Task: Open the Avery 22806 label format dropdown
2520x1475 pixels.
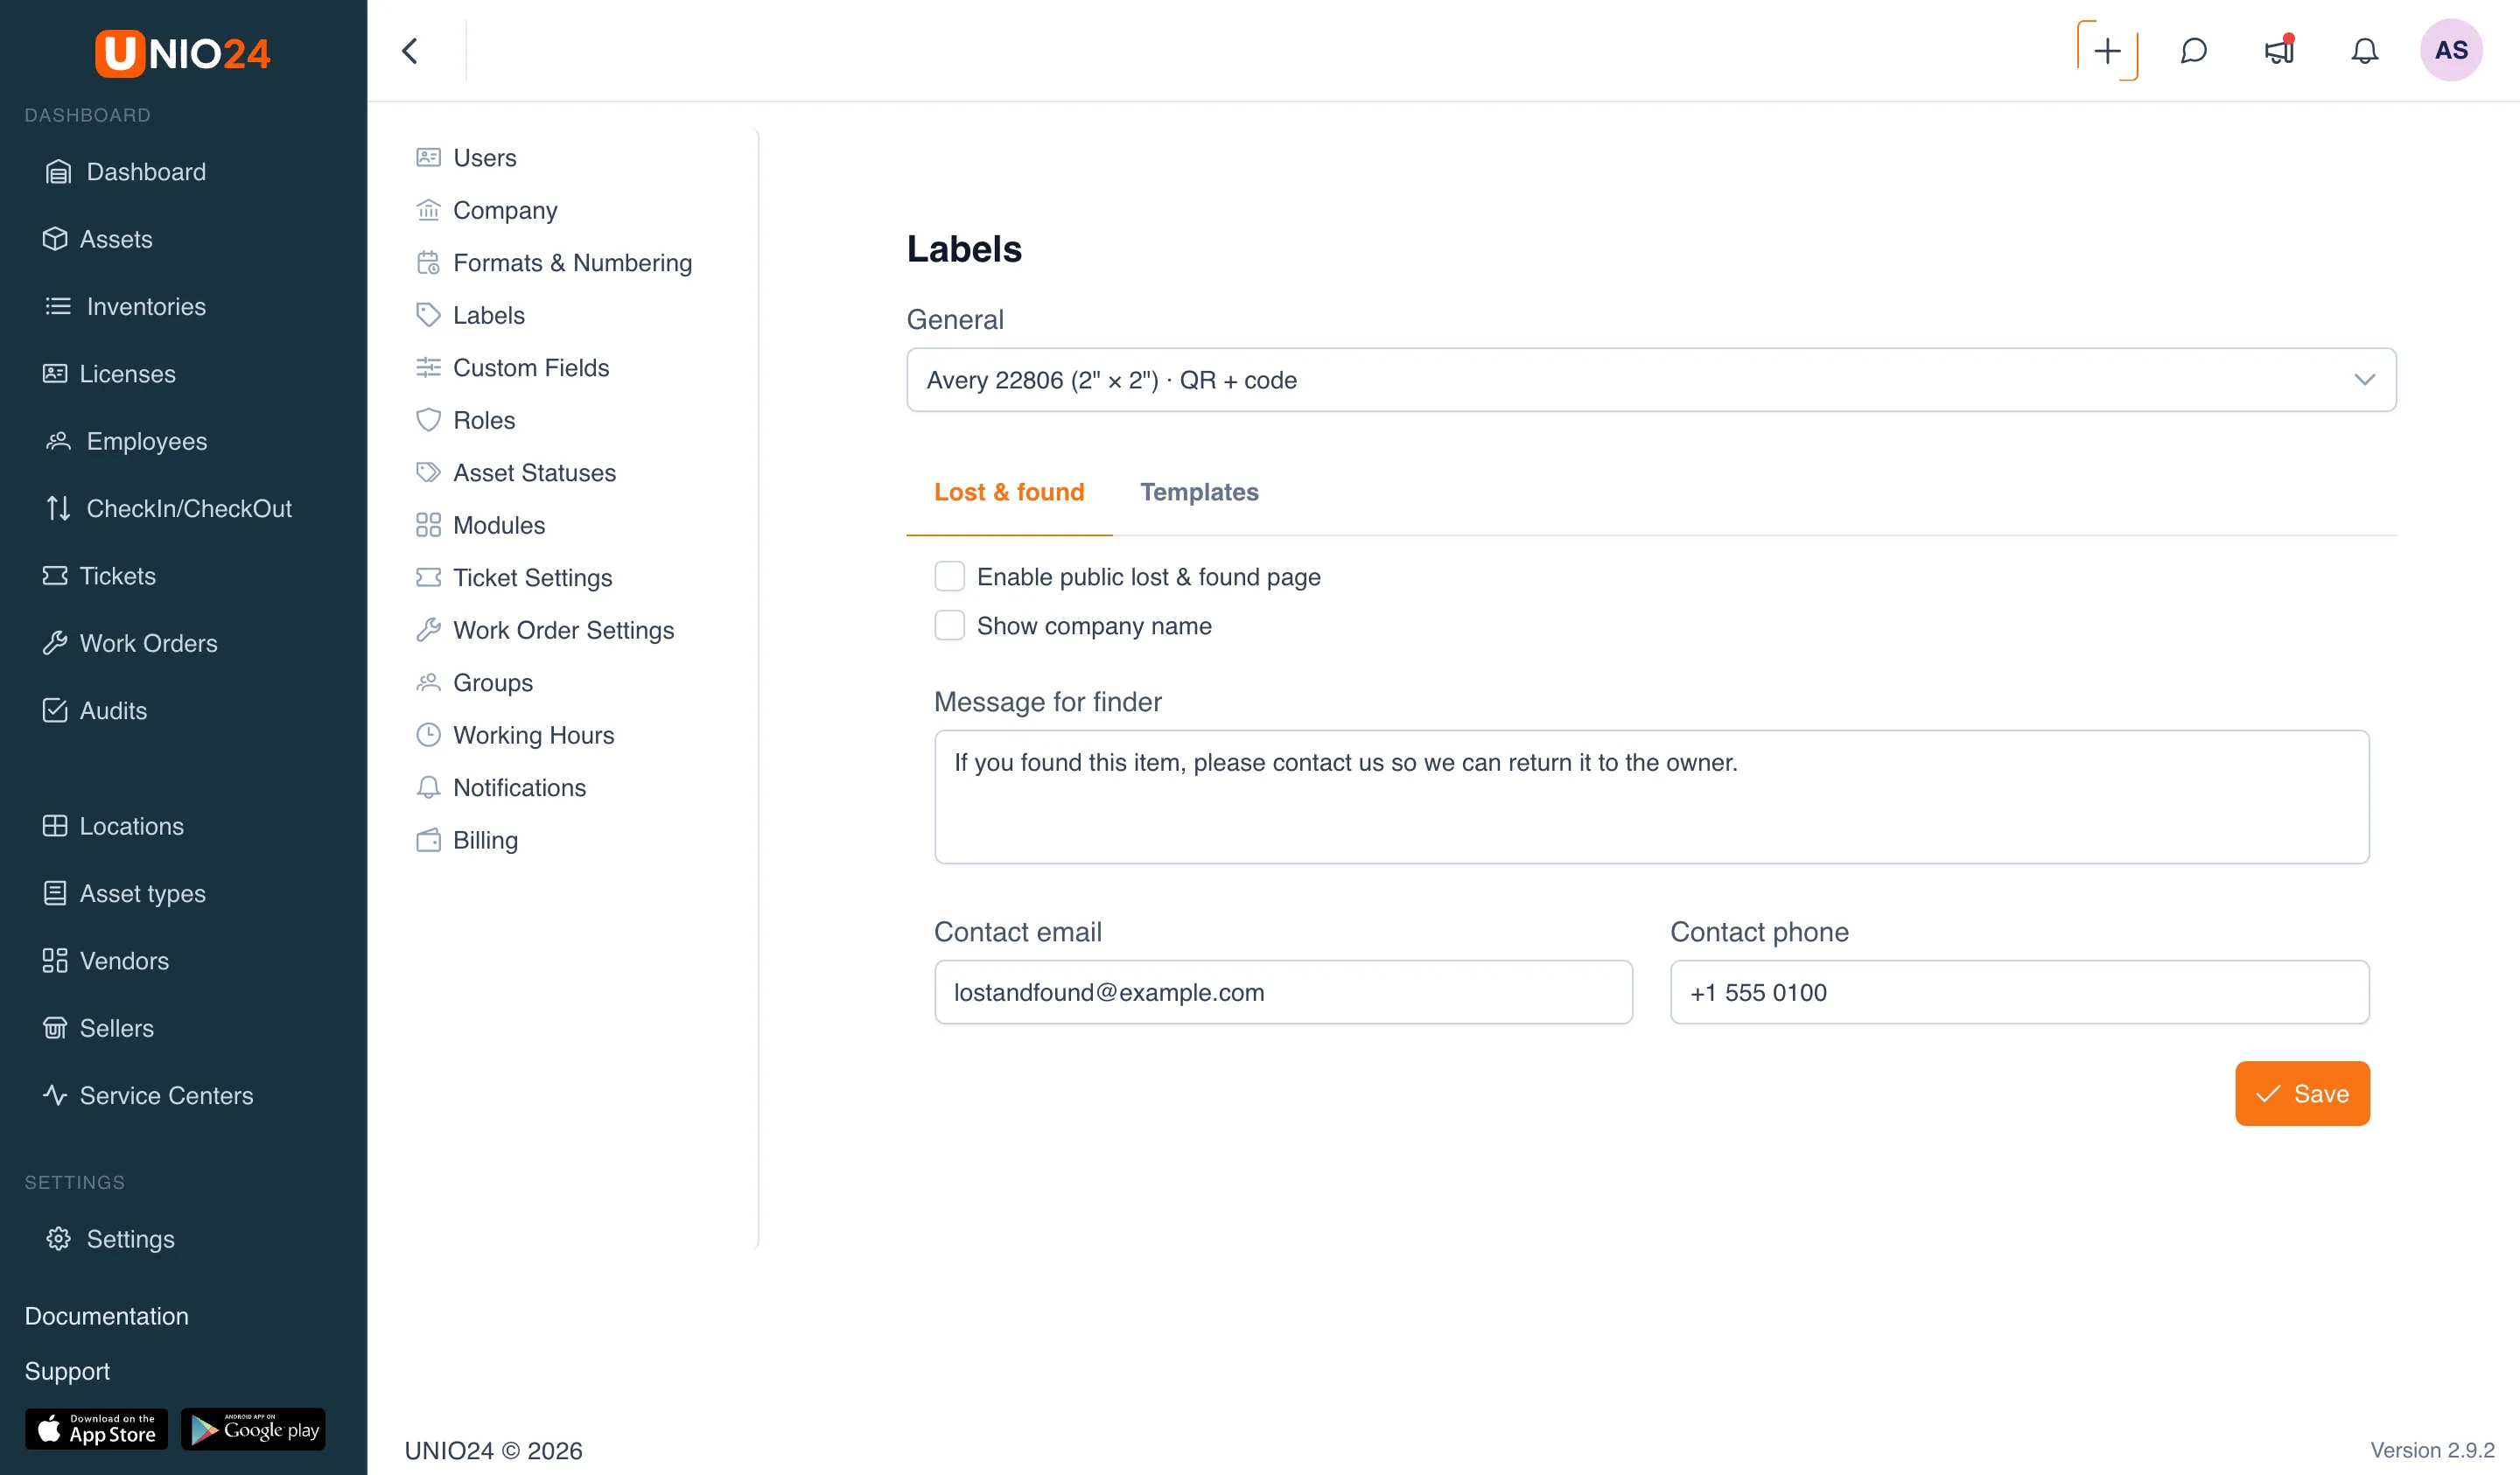Action: pyautogui.click(x=1651, y=380)
